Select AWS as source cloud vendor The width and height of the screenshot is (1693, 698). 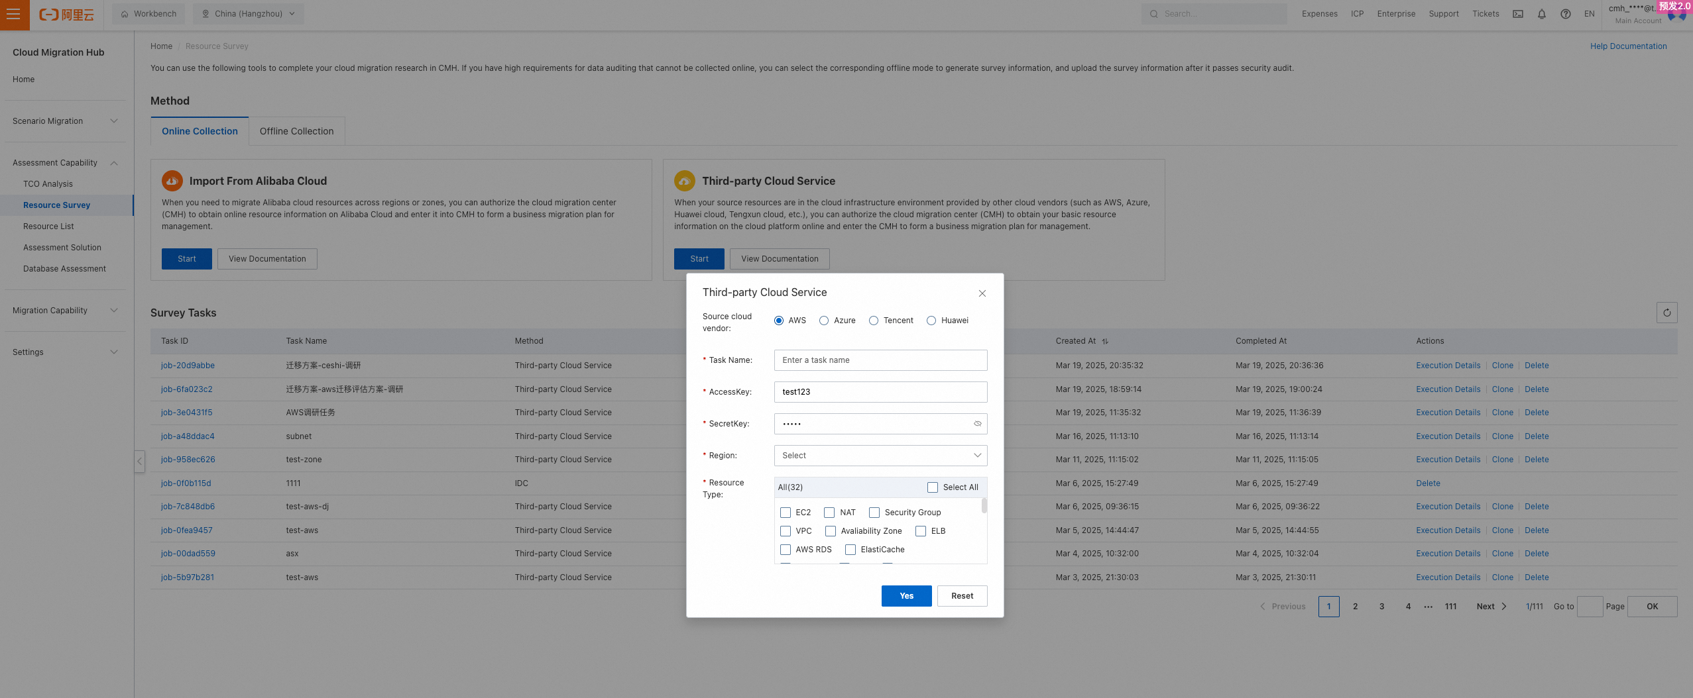(x=779, y=321)
